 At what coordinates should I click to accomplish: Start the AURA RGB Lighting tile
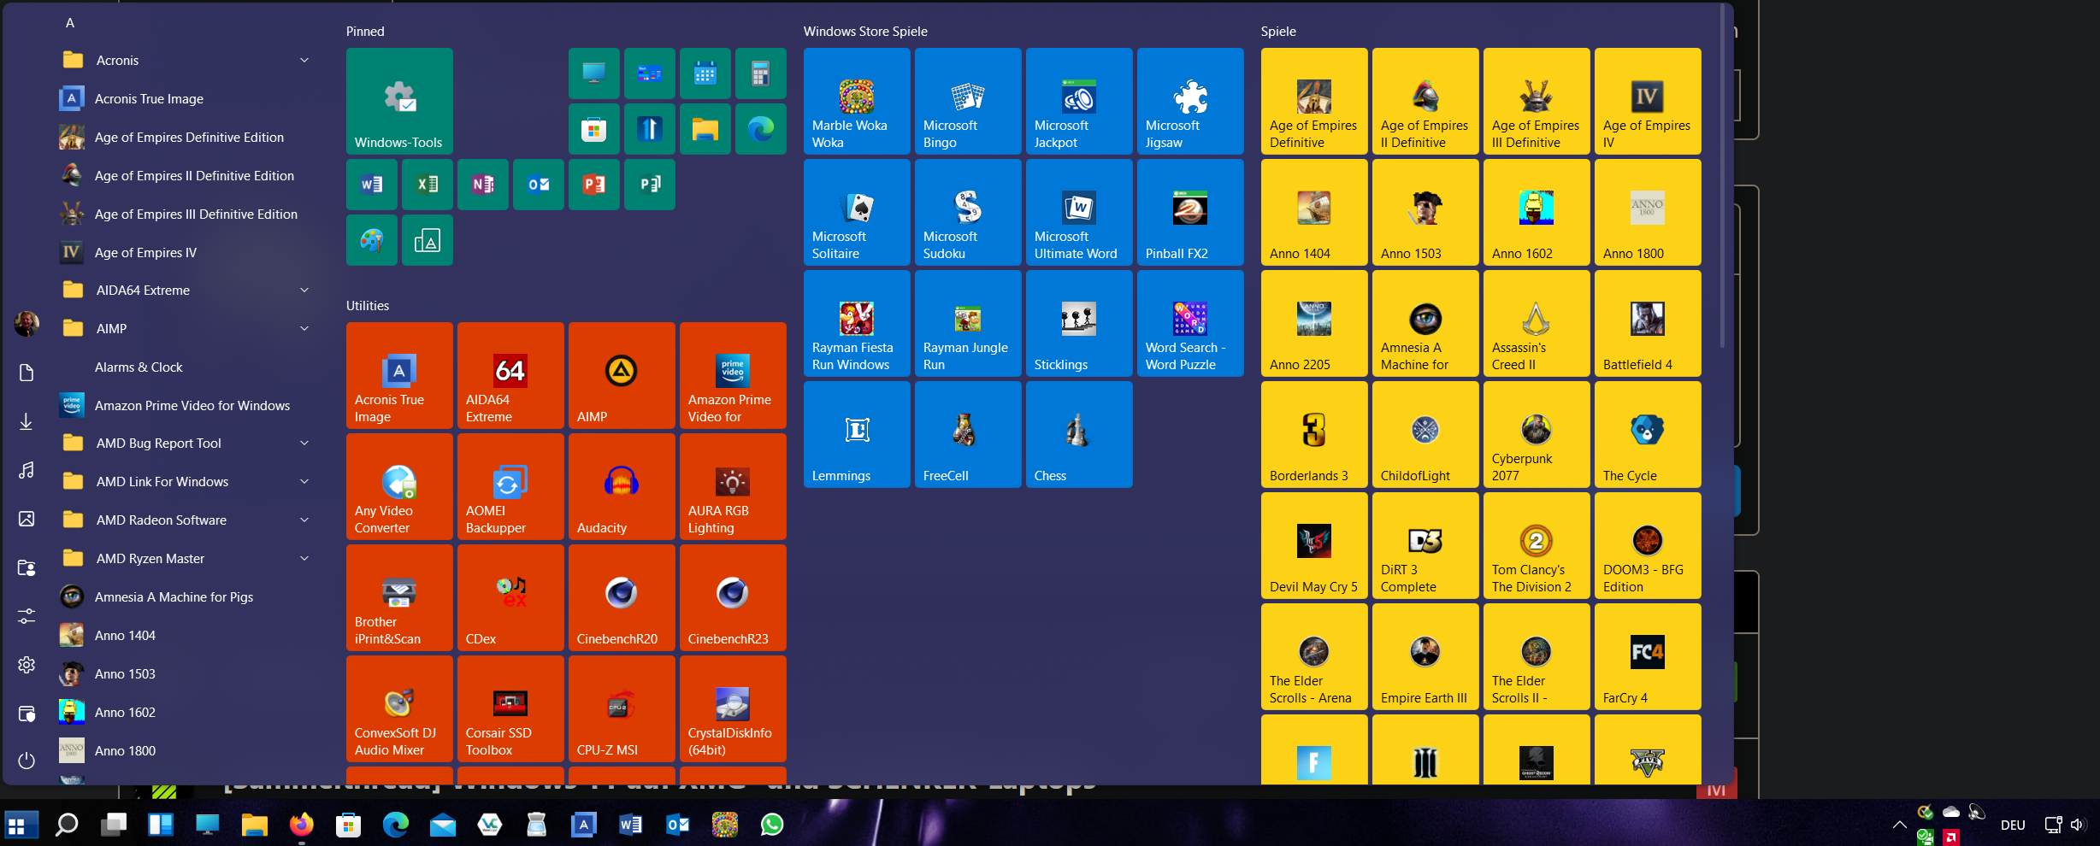(733, 486)
